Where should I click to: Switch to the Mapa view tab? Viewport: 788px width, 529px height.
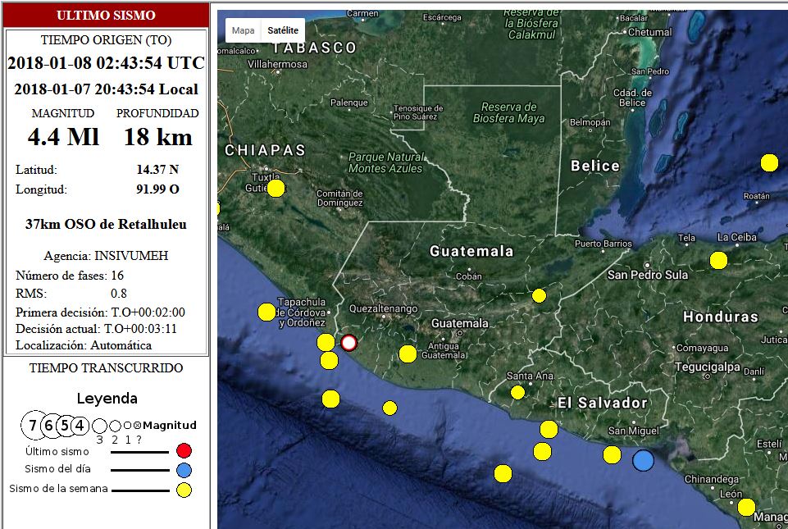(x=243, y=30)
